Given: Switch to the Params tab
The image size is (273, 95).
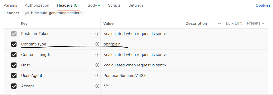Looking at the screenshot, I should [x=11, y=5].
